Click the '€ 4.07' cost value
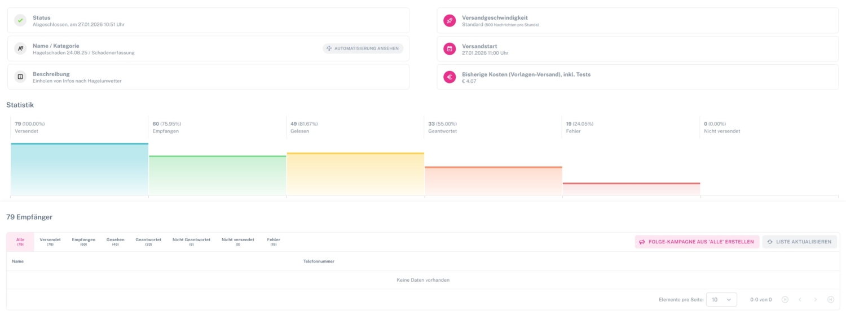 pos(469,81)
